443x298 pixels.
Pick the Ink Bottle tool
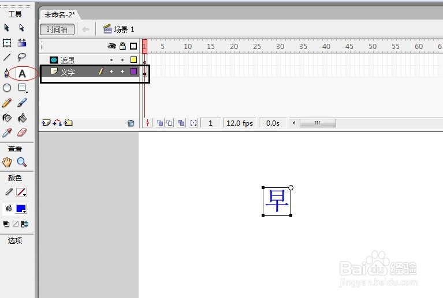(7, 118)
